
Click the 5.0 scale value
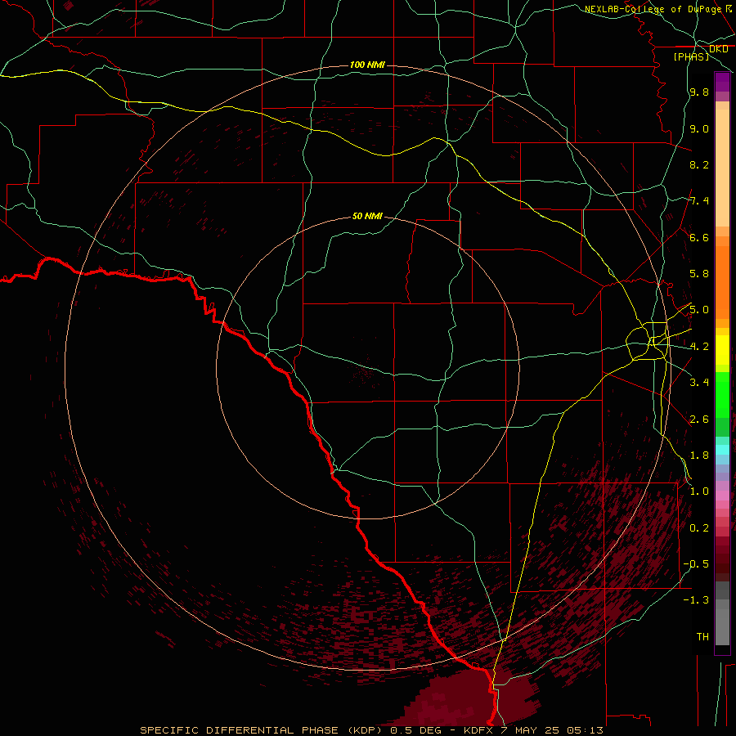pyautogui.click(x=699, y=310)
